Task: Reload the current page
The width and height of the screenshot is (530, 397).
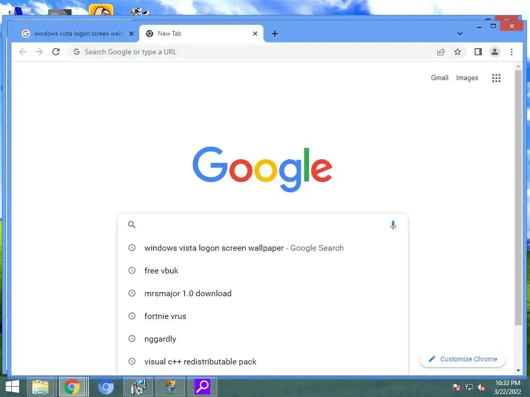Action: 56,52
